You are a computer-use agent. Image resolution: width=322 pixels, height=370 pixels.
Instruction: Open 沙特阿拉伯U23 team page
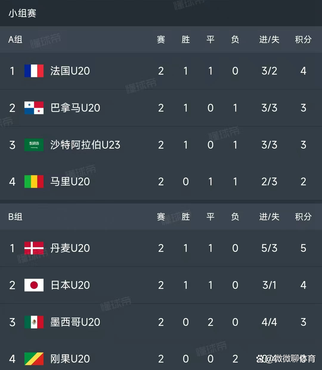[85, 145]
